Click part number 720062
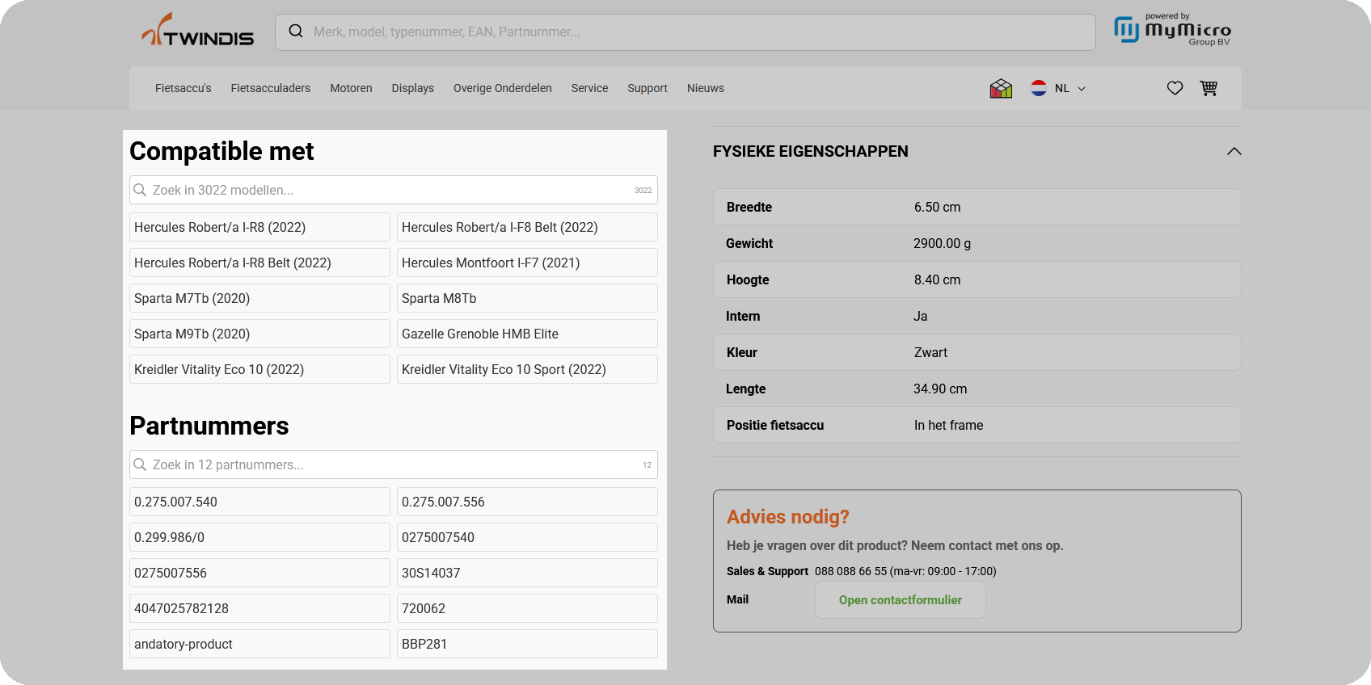The height and width of the screenshot is (685, 1371). (527, 608)
